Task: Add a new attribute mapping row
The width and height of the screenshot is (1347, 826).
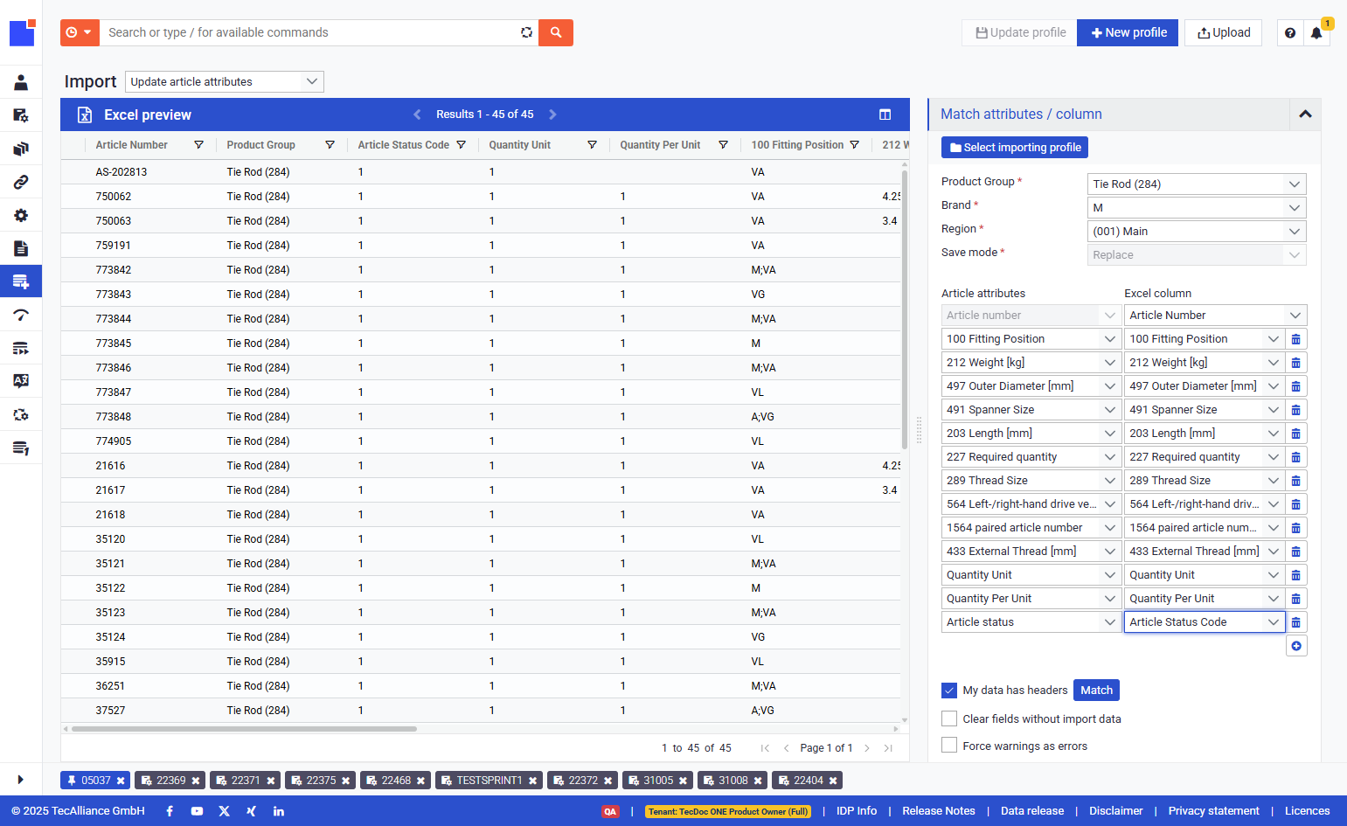Action: click(x=1296, y=646)
